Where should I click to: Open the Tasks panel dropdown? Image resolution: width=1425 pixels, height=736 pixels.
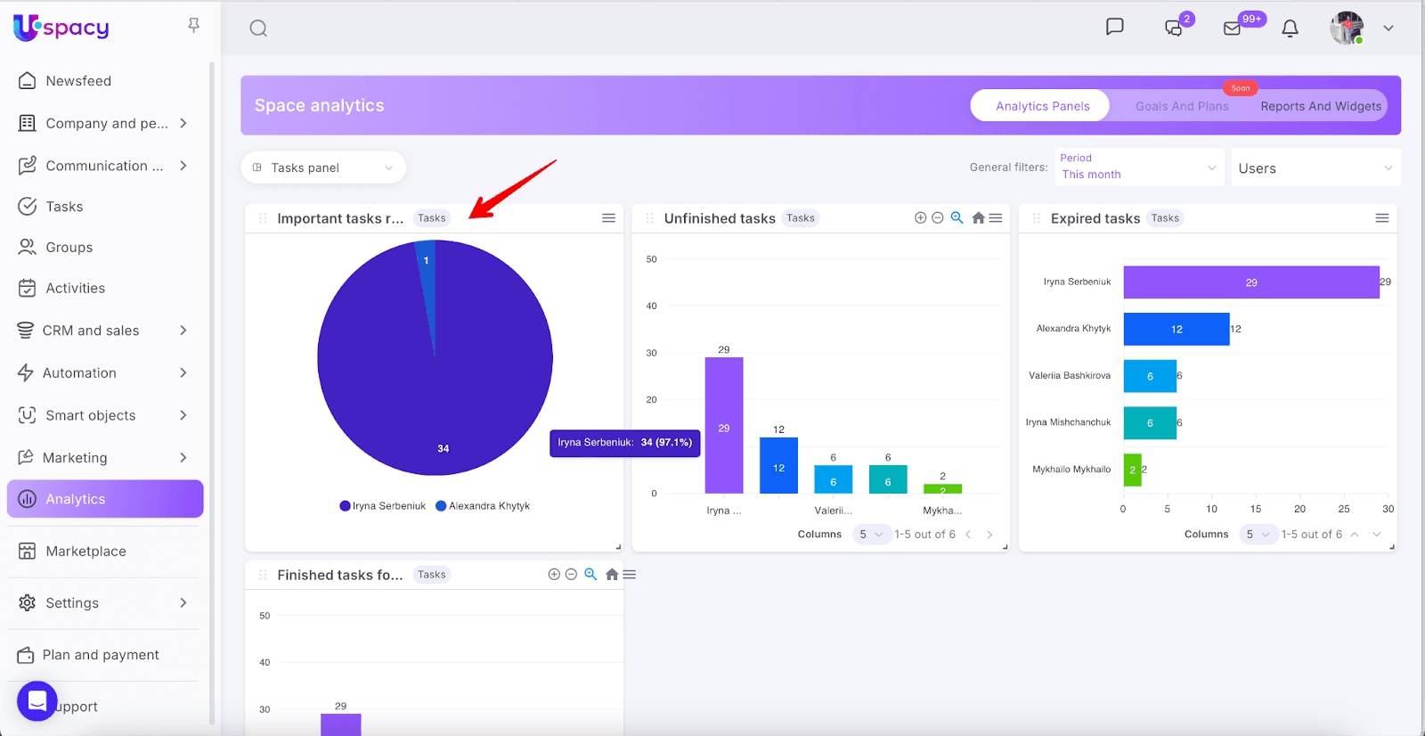[x=323, y=168]
